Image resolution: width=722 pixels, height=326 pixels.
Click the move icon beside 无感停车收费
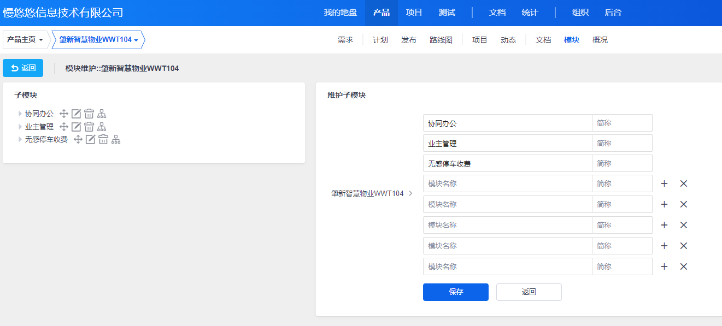[x=78, y=140]
